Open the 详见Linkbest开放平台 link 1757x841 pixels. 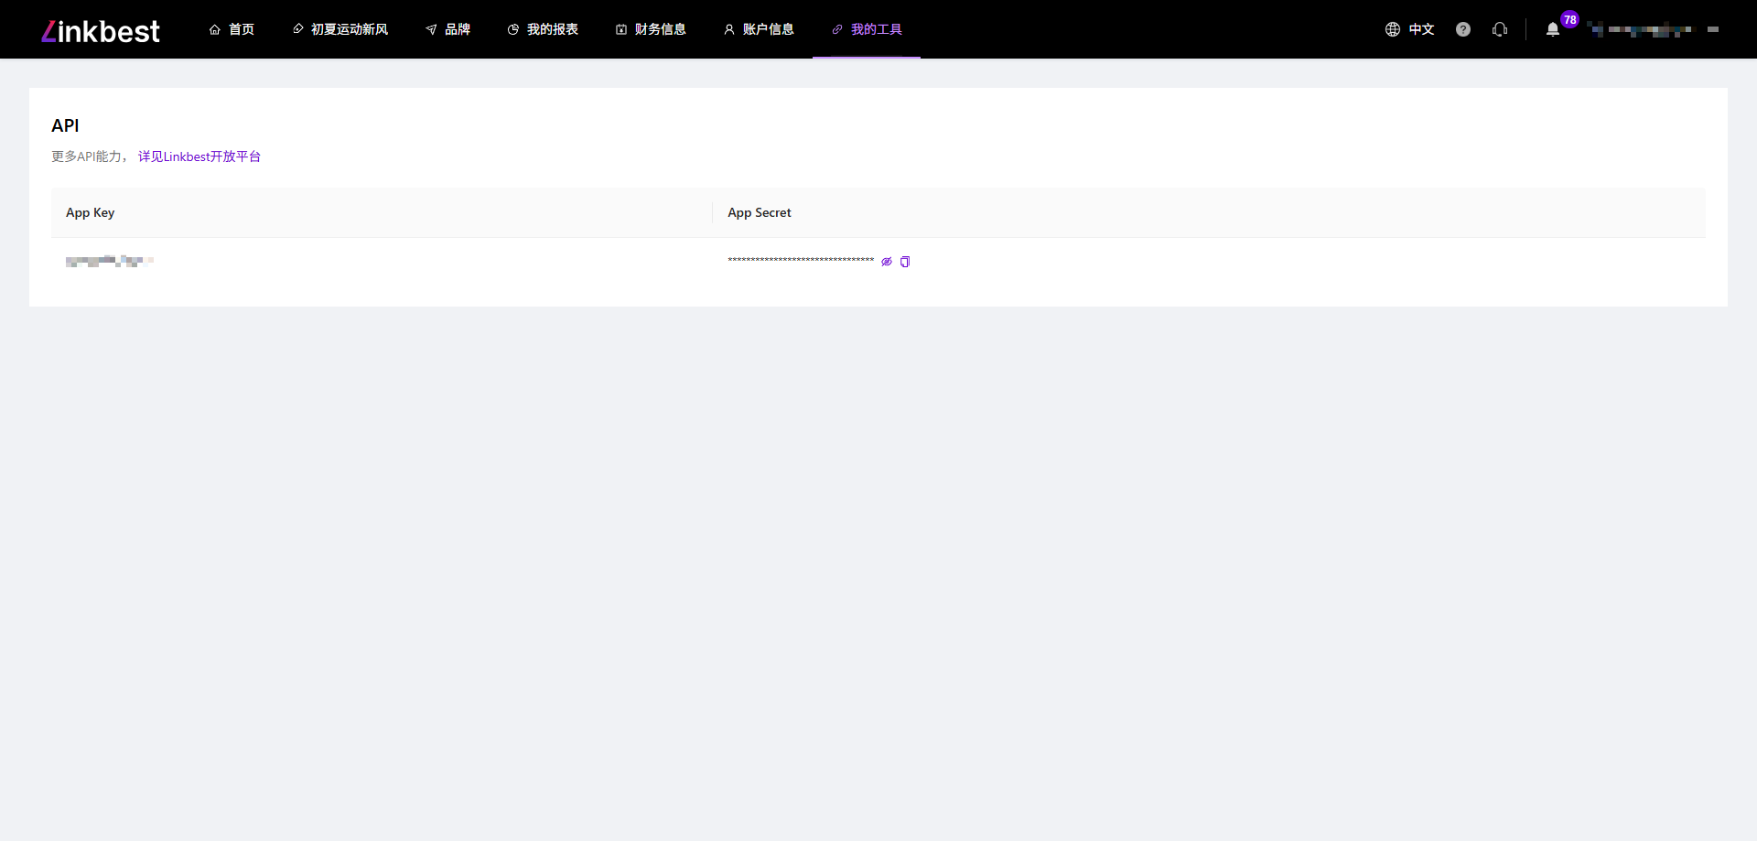pyautogui.click(x=199, y=156)
